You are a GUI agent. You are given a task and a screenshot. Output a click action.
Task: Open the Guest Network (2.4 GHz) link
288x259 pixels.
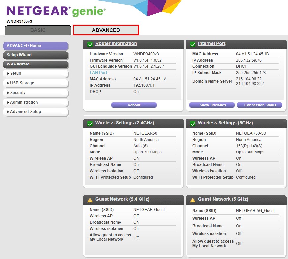click(122, 199)
